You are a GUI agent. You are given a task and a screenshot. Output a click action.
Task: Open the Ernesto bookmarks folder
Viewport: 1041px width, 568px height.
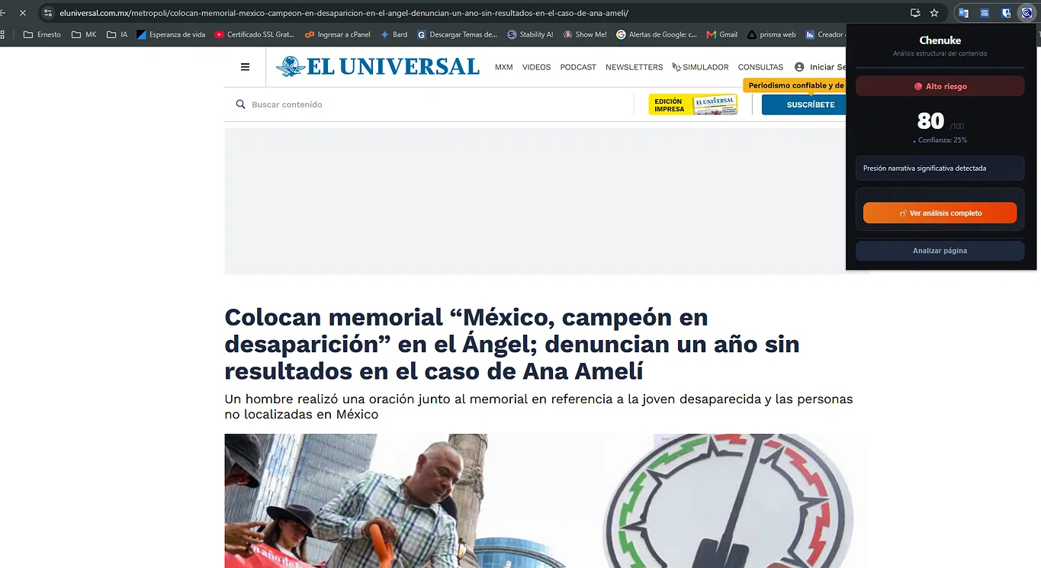tap(42, 34)
